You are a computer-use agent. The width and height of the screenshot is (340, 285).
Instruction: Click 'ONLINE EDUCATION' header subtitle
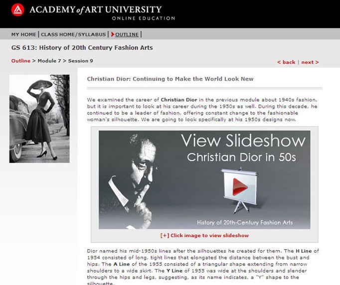pyautogui.click(x=144, y=18)
